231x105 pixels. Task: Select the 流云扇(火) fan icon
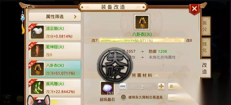point(37,32)
